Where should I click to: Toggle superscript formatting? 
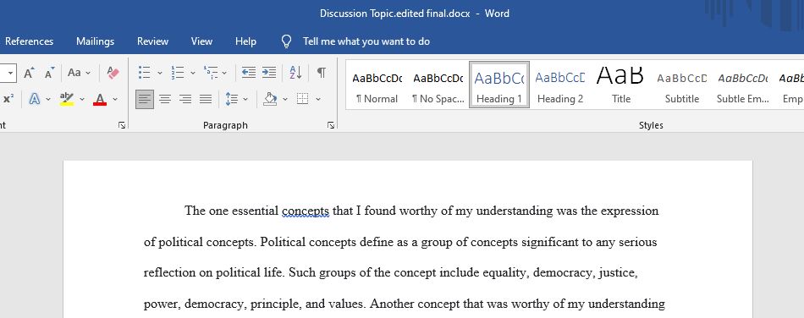point(8,99)
